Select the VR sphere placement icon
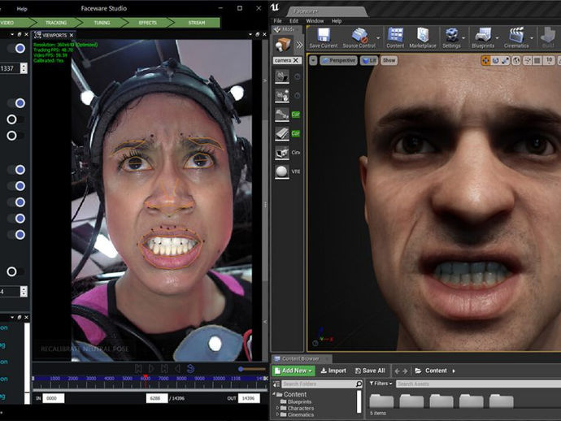The height and width of the screenshot is (421, 561). click(282, 171)
